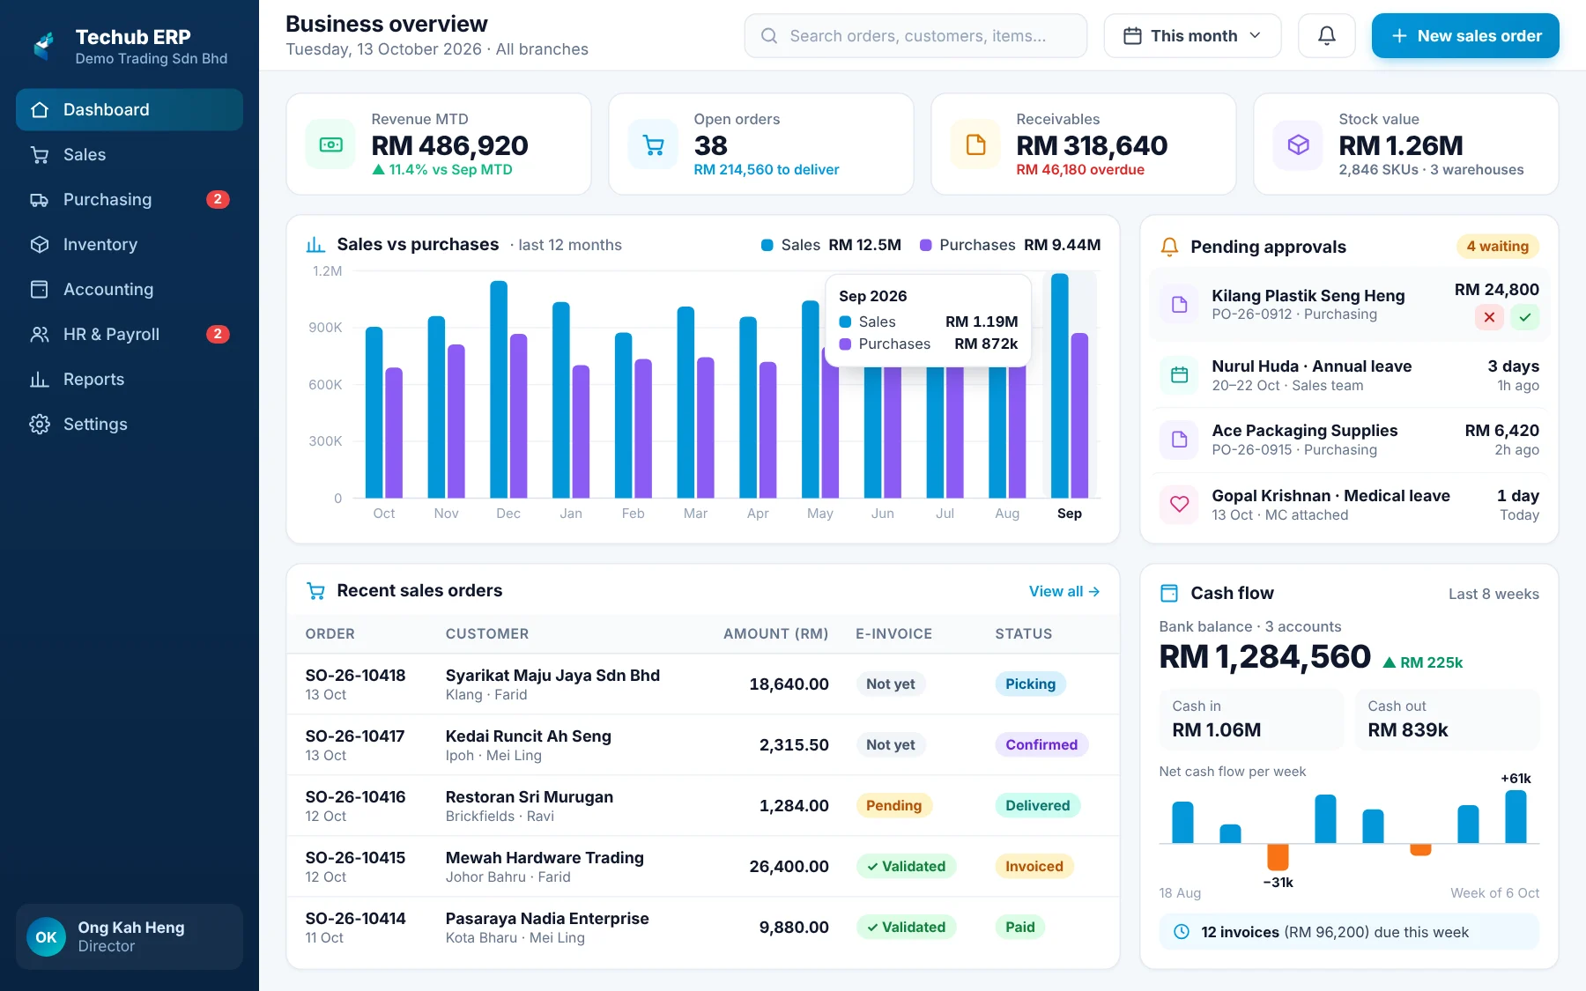Click Gopal Krishnan medical leave heart icon
The height and width of the screenshot is (991, 1586).
[1179, 505]
